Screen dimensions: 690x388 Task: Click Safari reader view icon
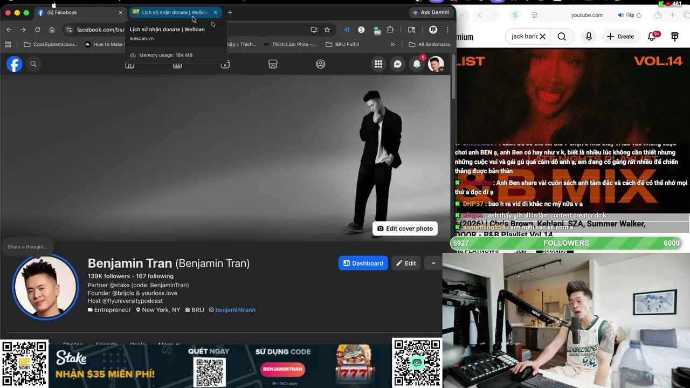(534, 15)
